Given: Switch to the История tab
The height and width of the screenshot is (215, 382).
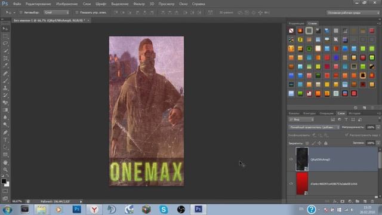Looking at the screenshot, I should click(354, 113).
